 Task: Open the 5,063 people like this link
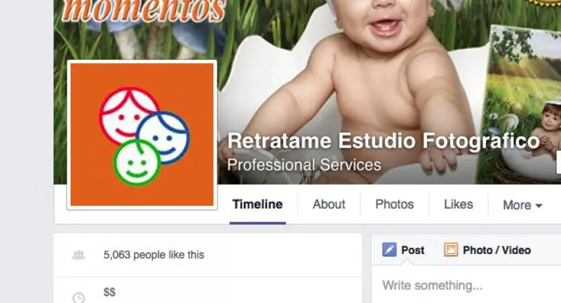(154, 255)
